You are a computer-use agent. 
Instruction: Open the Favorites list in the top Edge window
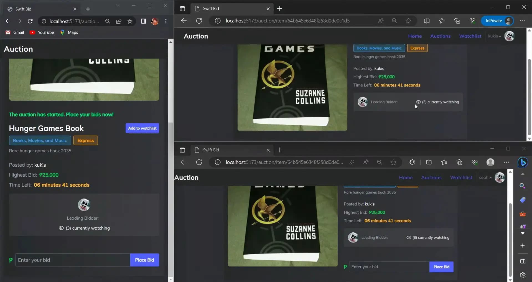(x=442, y=21)
